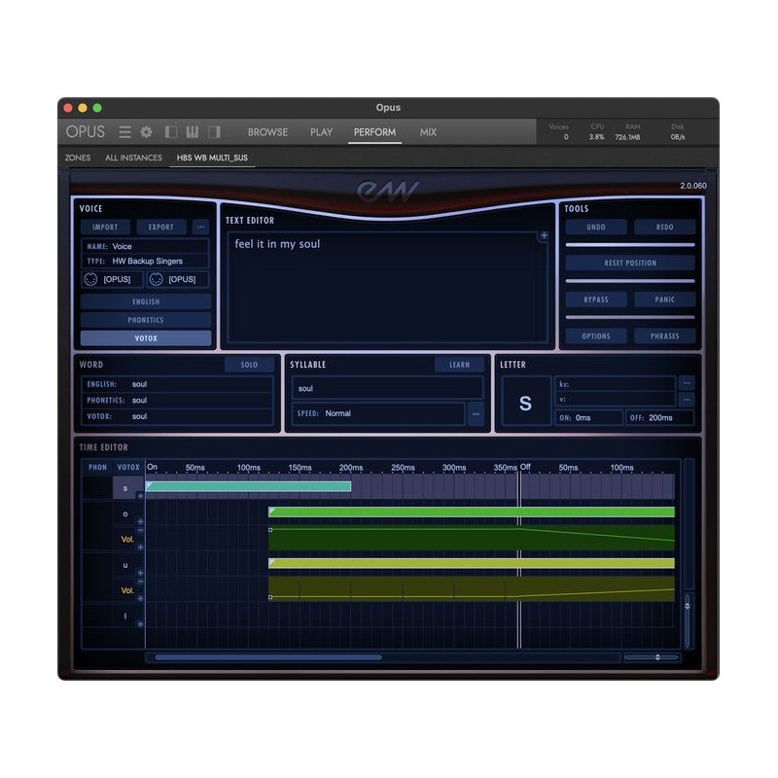The image size is (778, 778).
Task: Click the PANIC button
Action: point(665,300)
